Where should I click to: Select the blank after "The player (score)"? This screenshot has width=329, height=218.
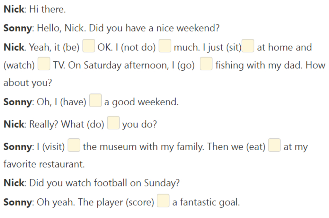(163, 201)
